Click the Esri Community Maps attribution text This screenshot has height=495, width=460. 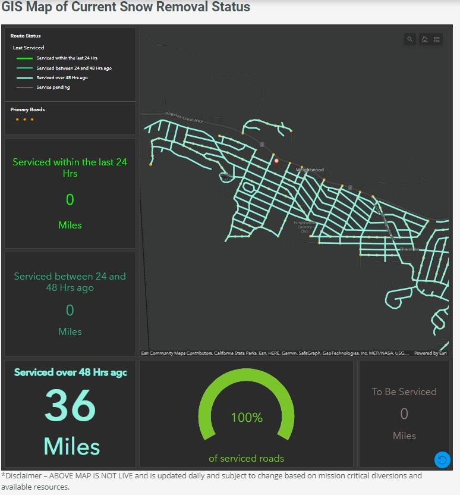click(275, 353)
